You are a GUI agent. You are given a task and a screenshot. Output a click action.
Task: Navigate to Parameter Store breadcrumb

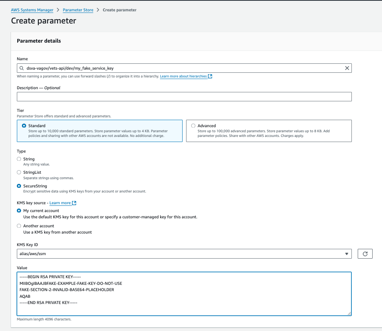(x=78, y=10)
